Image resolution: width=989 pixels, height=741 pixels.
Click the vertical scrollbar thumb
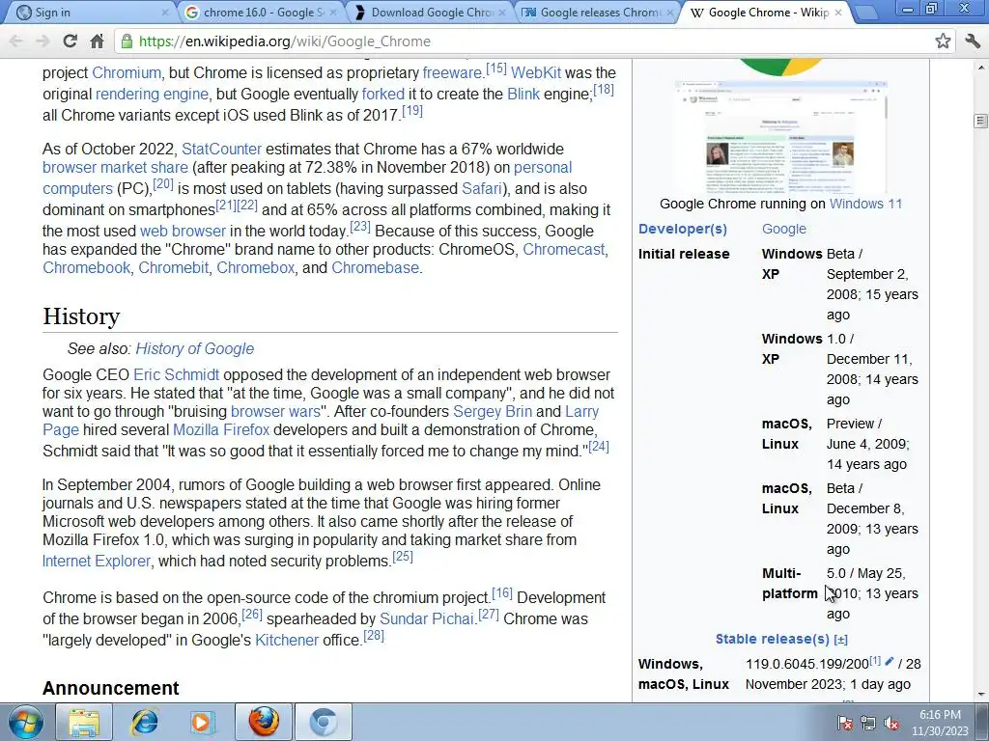click(980, 121)
